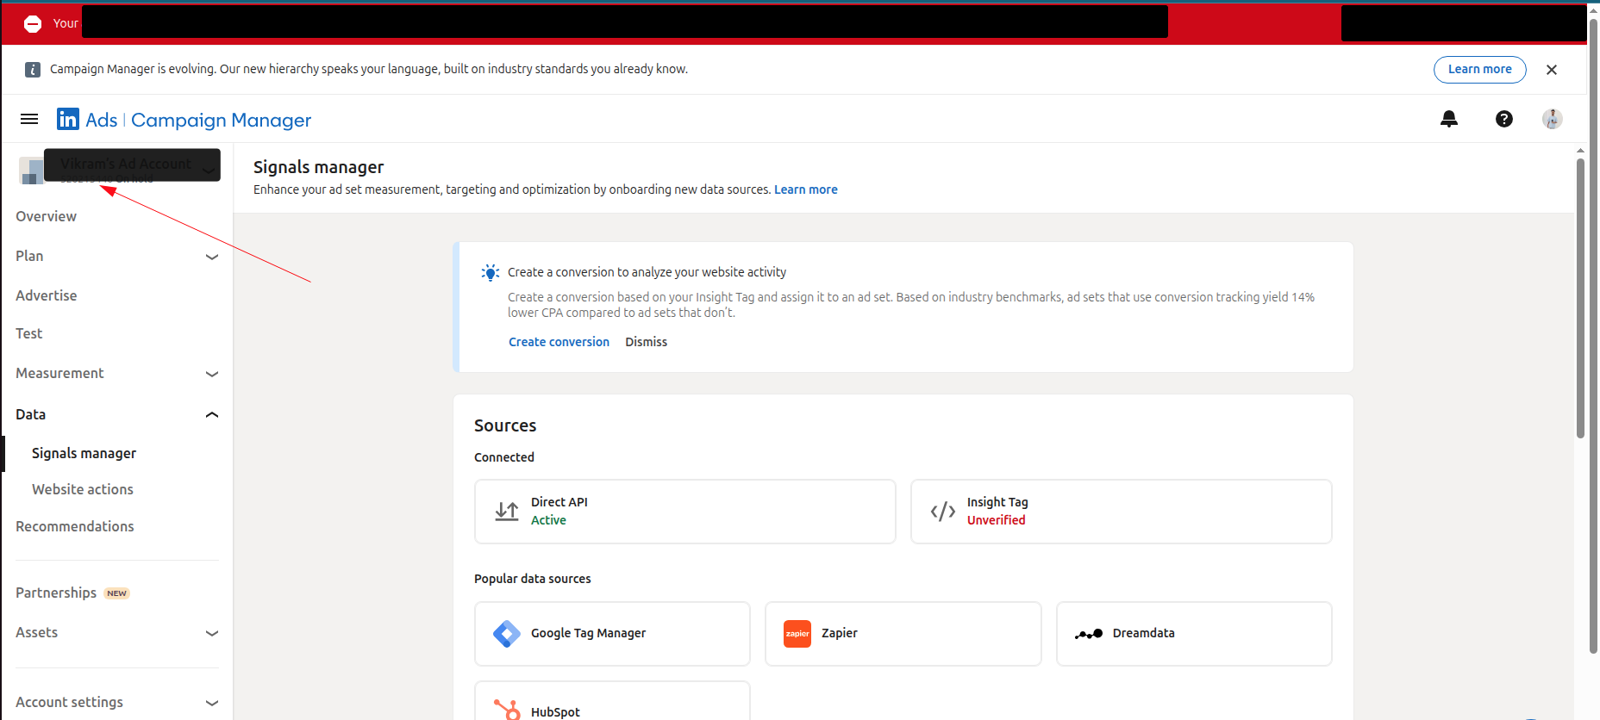Click the Connected label

[x=503, y=457]
